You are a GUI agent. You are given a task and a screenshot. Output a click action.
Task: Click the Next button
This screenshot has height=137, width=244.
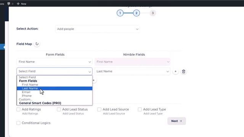pos(177,121)
